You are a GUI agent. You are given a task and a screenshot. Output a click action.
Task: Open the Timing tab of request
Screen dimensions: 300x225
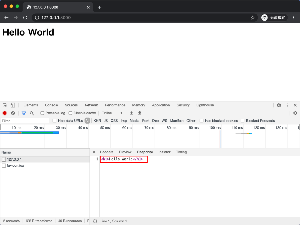(181, 152)
